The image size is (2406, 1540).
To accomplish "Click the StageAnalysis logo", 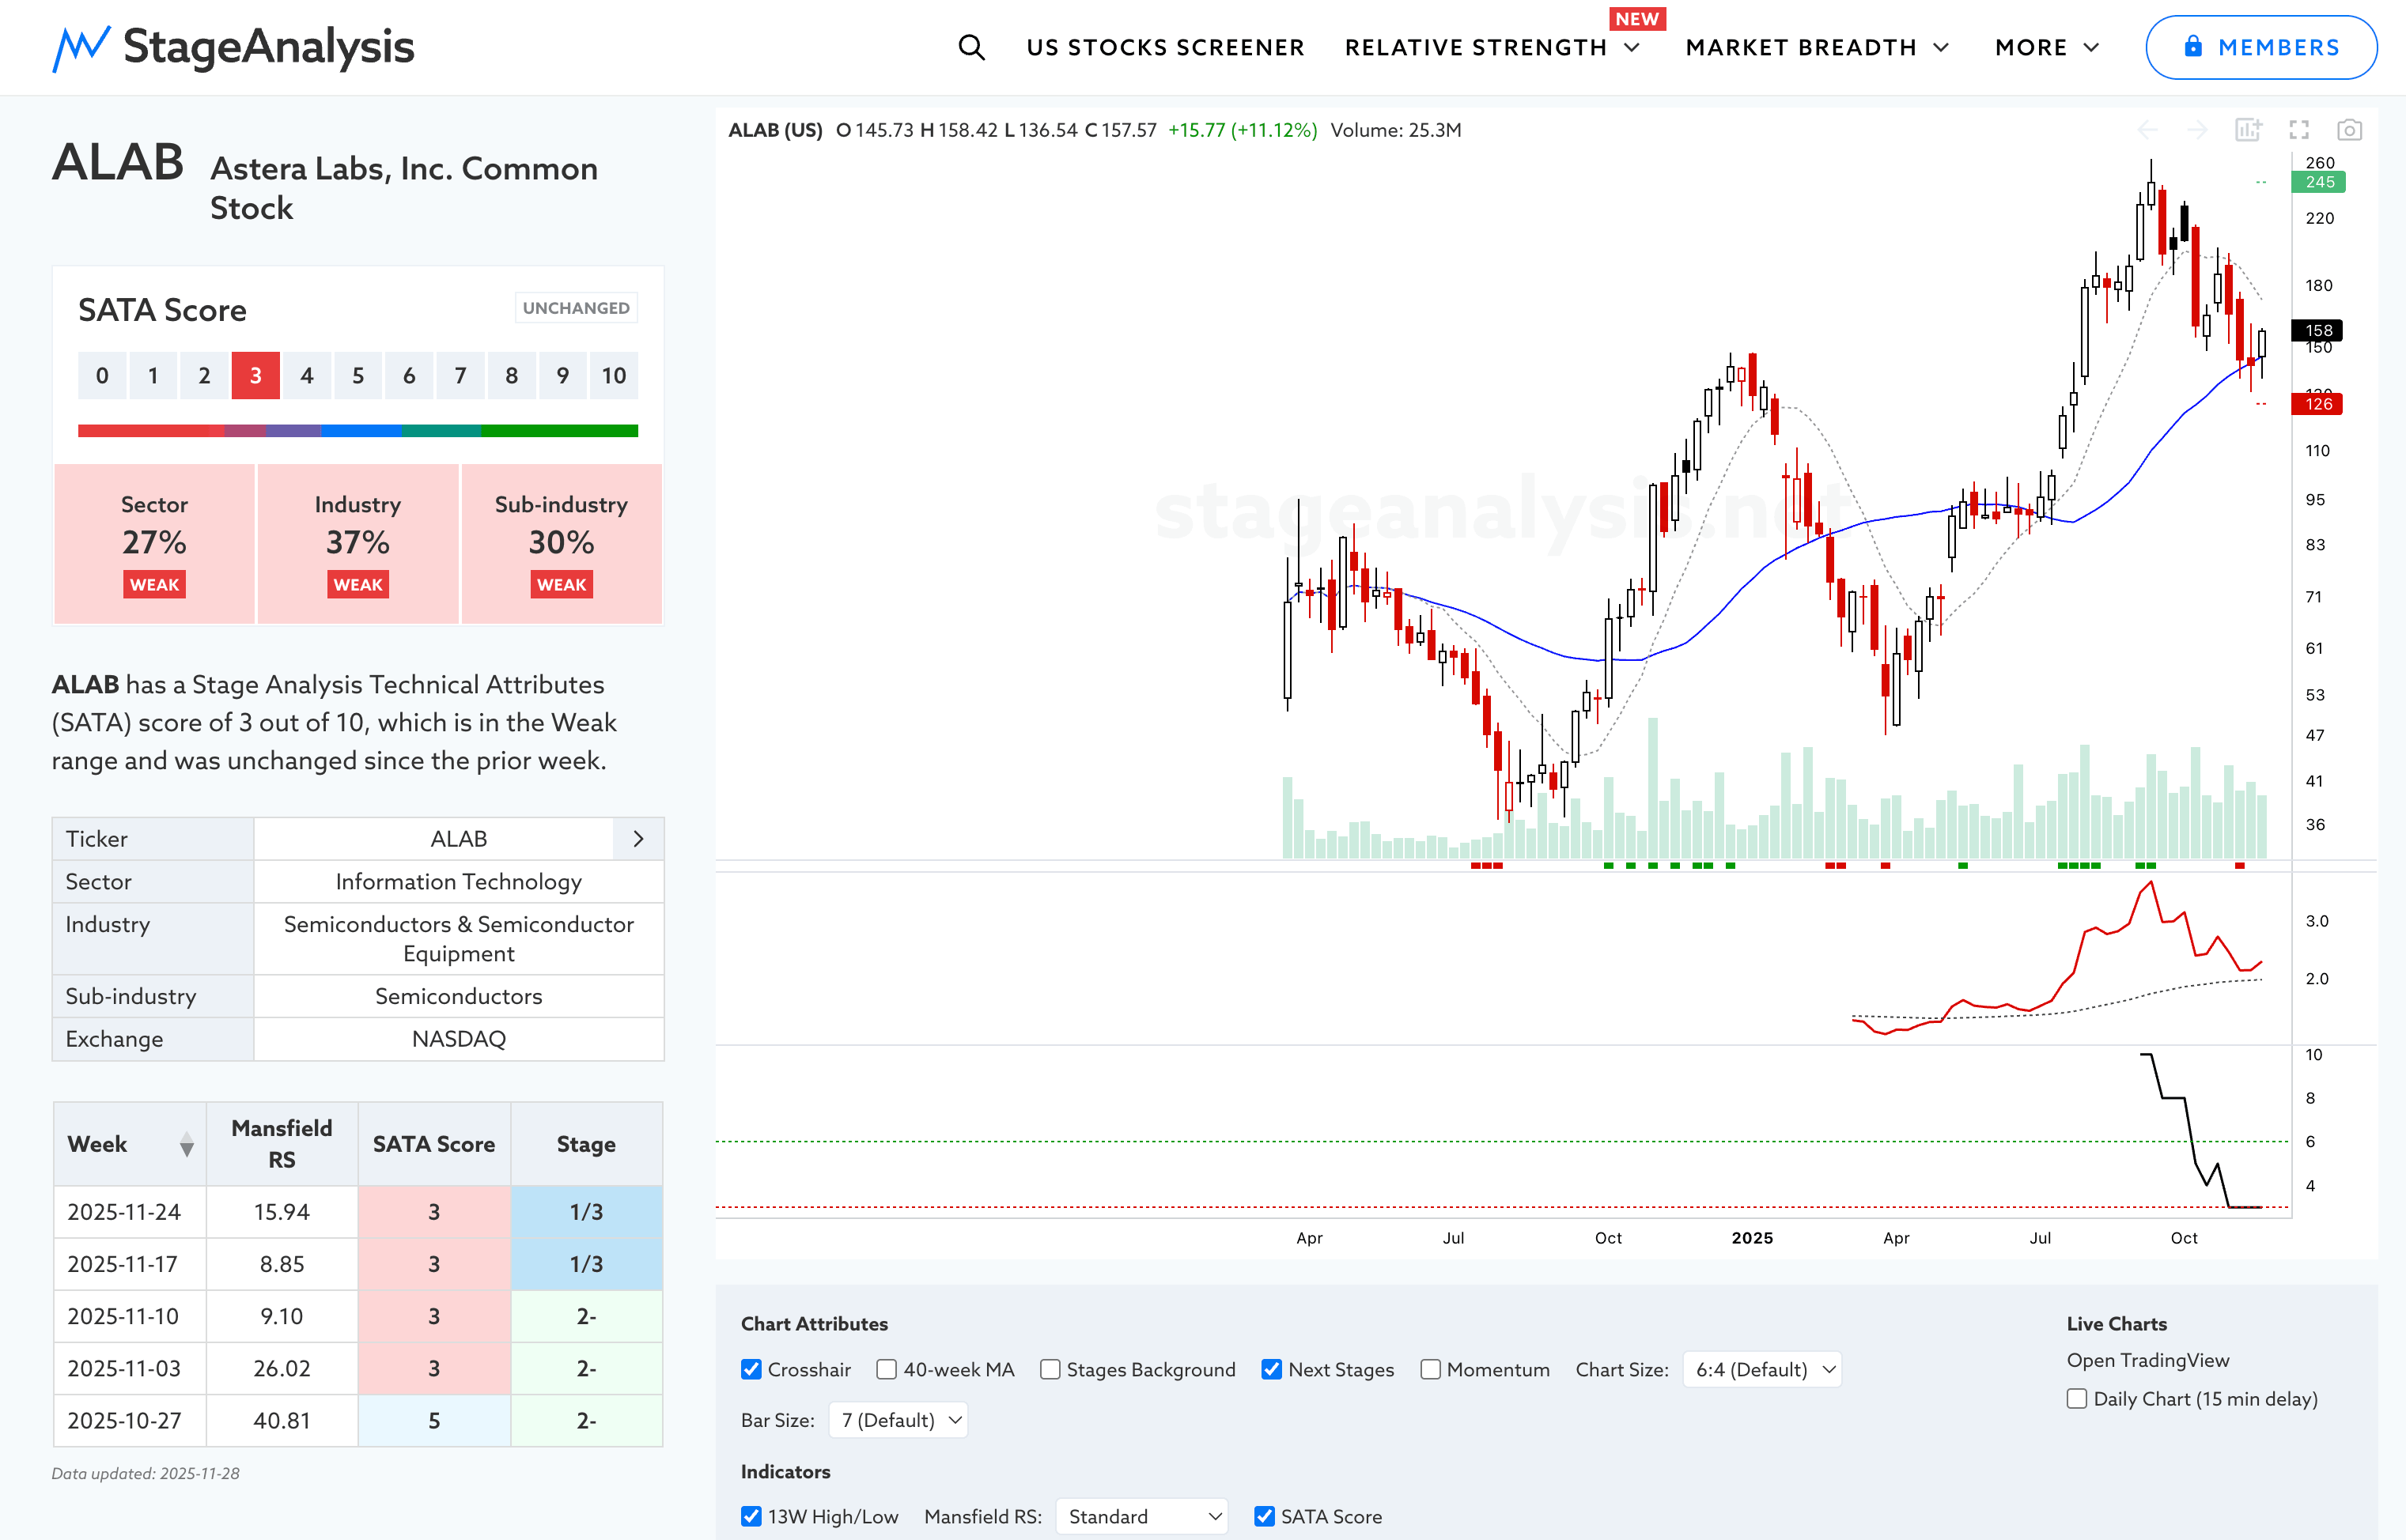I will pyautogui.click(x=233, y=47).
